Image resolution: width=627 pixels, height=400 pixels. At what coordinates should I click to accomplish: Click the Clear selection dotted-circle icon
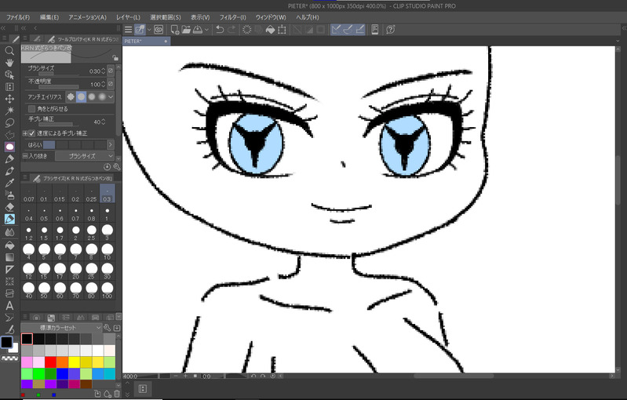[x=246, y=30]
